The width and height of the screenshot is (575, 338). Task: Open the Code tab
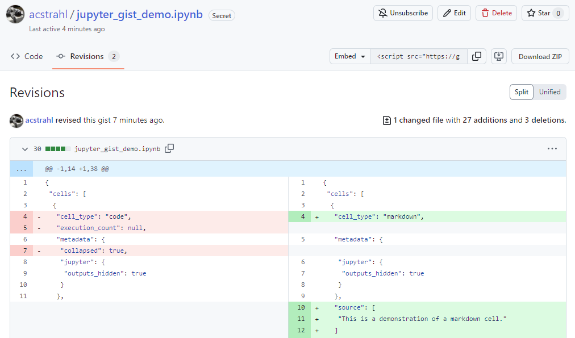tap(27, 56)
